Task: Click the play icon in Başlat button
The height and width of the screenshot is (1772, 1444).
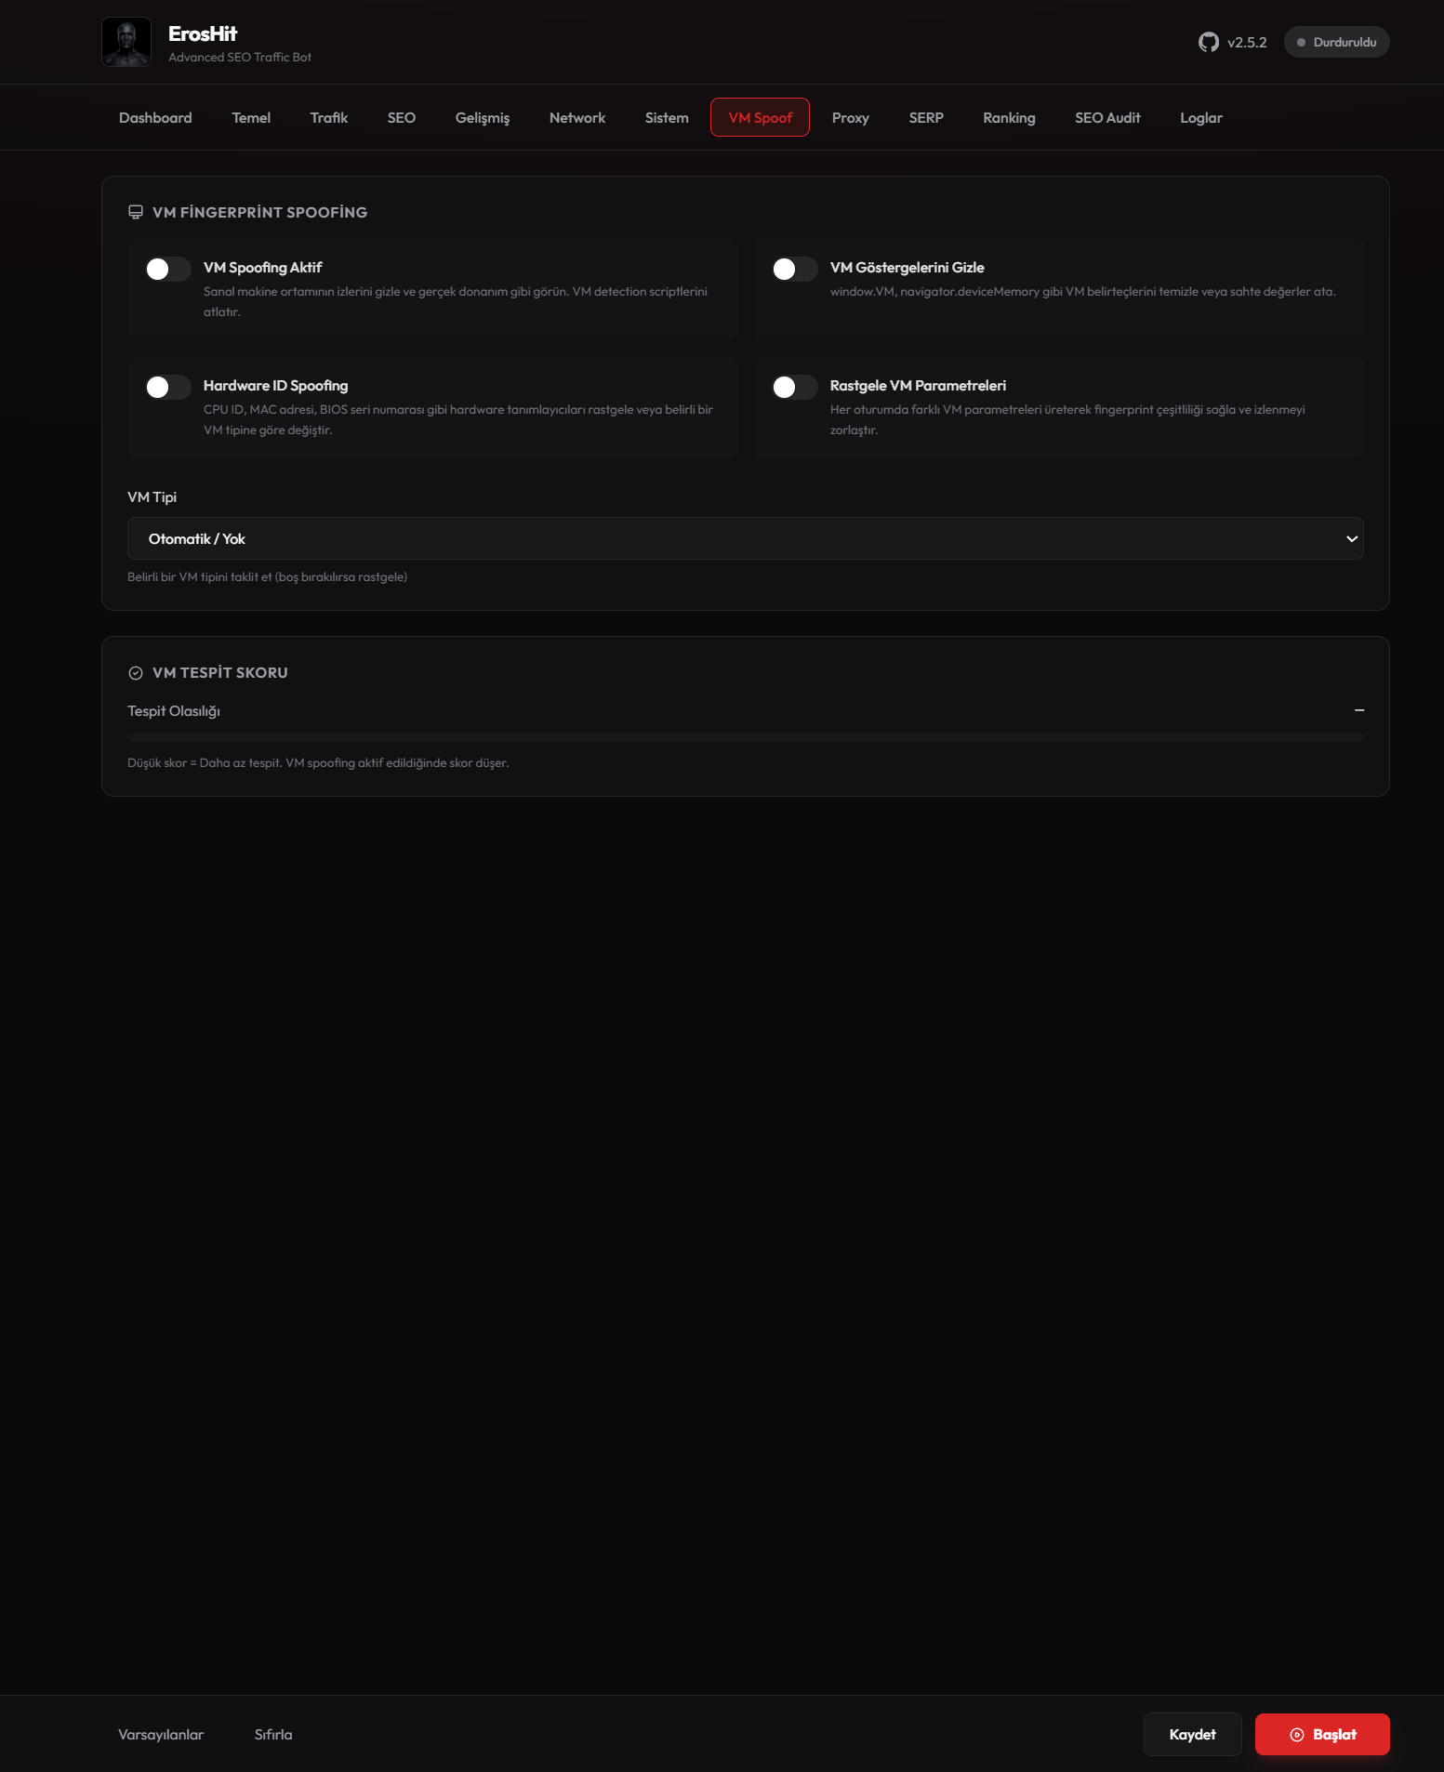Action: [1297, 1735]
